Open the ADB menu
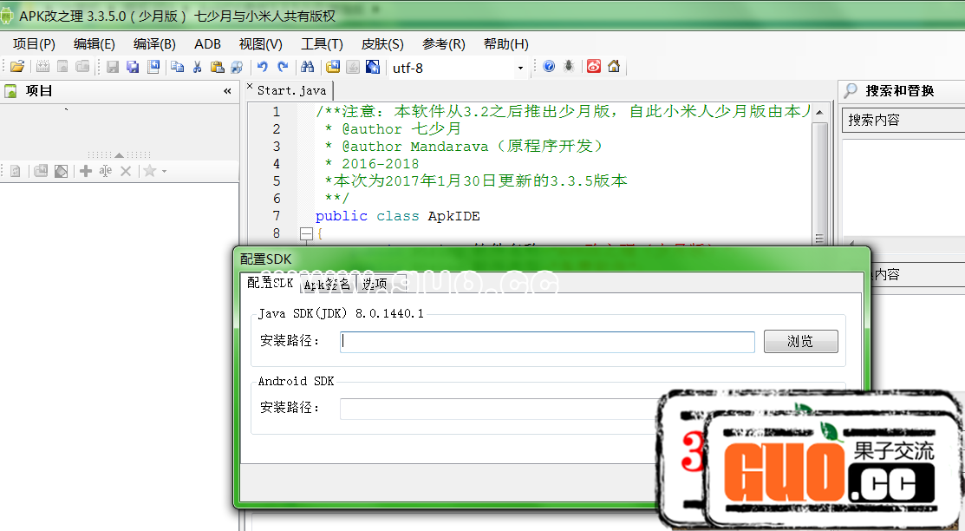965x531 pixels. click(207, 43)
